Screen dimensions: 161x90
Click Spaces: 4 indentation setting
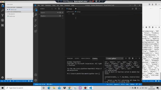[117, 84]
